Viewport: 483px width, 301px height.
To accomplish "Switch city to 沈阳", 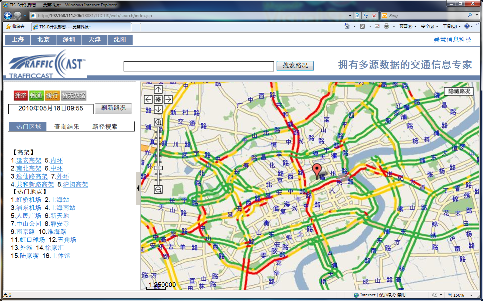I will point(120,40).
